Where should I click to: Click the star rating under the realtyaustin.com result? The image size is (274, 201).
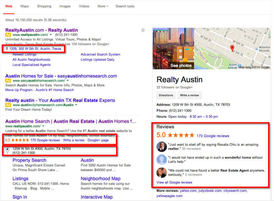20,140
